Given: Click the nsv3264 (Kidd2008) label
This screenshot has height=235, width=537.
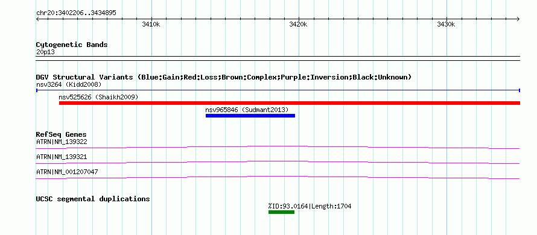Looking at the screenshot, I should click(69, 84).
